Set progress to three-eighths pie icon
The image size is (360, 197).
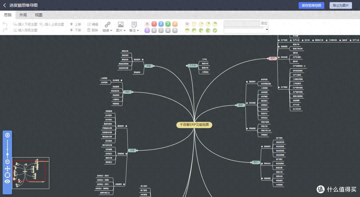click(215, 24)
